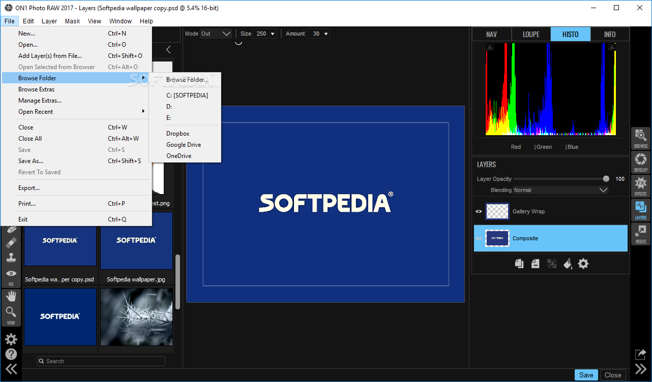Expand the Open Recent submenu
The image size is (652, 382).
[x=76, y=112]
